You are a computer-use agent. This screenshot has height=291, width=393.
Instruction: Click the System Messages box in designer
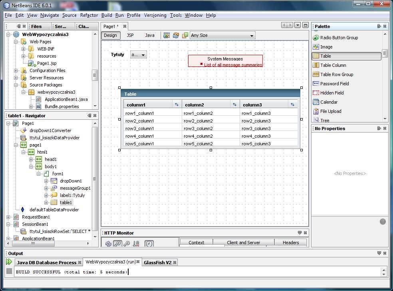tap(225, 61)
